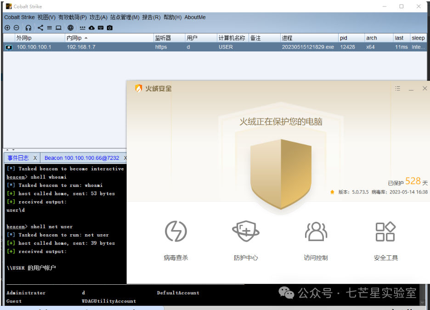Screen dimensions: 430x310
Task: Sort by 进程 column header
Action: pyautogui.click(x=309, y=38)
